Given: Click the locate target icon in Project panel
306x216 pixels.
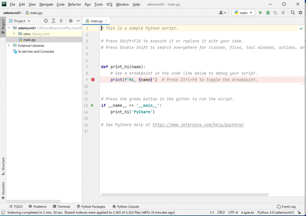Looking at the screenshot, I should click(x=46, y=21).
